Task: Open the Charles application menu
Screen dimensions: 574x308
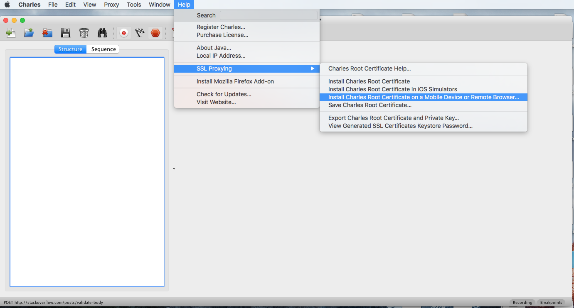Action: (x=30, y=5)
